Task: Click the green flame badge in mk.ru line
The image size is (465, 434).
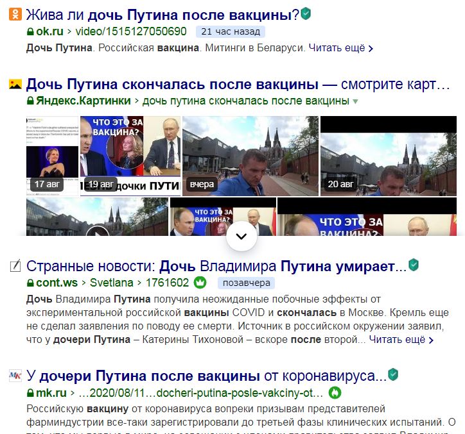Action: coord(335,393)
